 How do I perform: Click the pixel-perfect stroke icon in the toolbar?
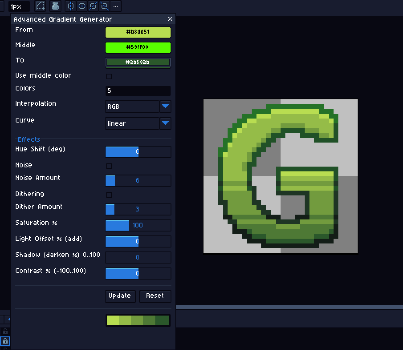(41, 6)
